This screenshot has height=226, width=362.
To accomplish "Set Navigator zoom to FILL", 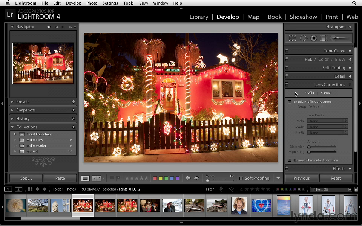I will (x=56, y=27).
